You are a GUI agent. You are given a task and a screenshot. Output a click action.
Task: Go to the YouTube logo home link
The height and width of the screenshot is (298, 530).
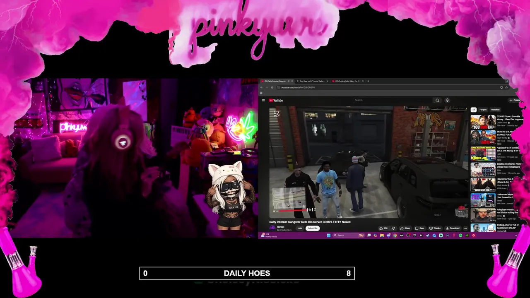[276, 100]
